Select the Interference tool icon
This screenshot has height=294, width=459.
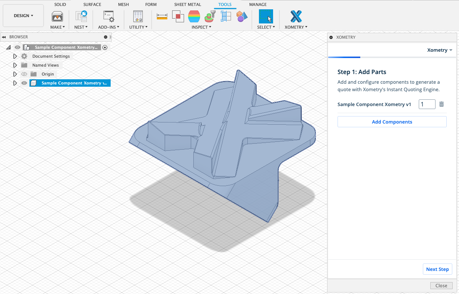point(178,17)
